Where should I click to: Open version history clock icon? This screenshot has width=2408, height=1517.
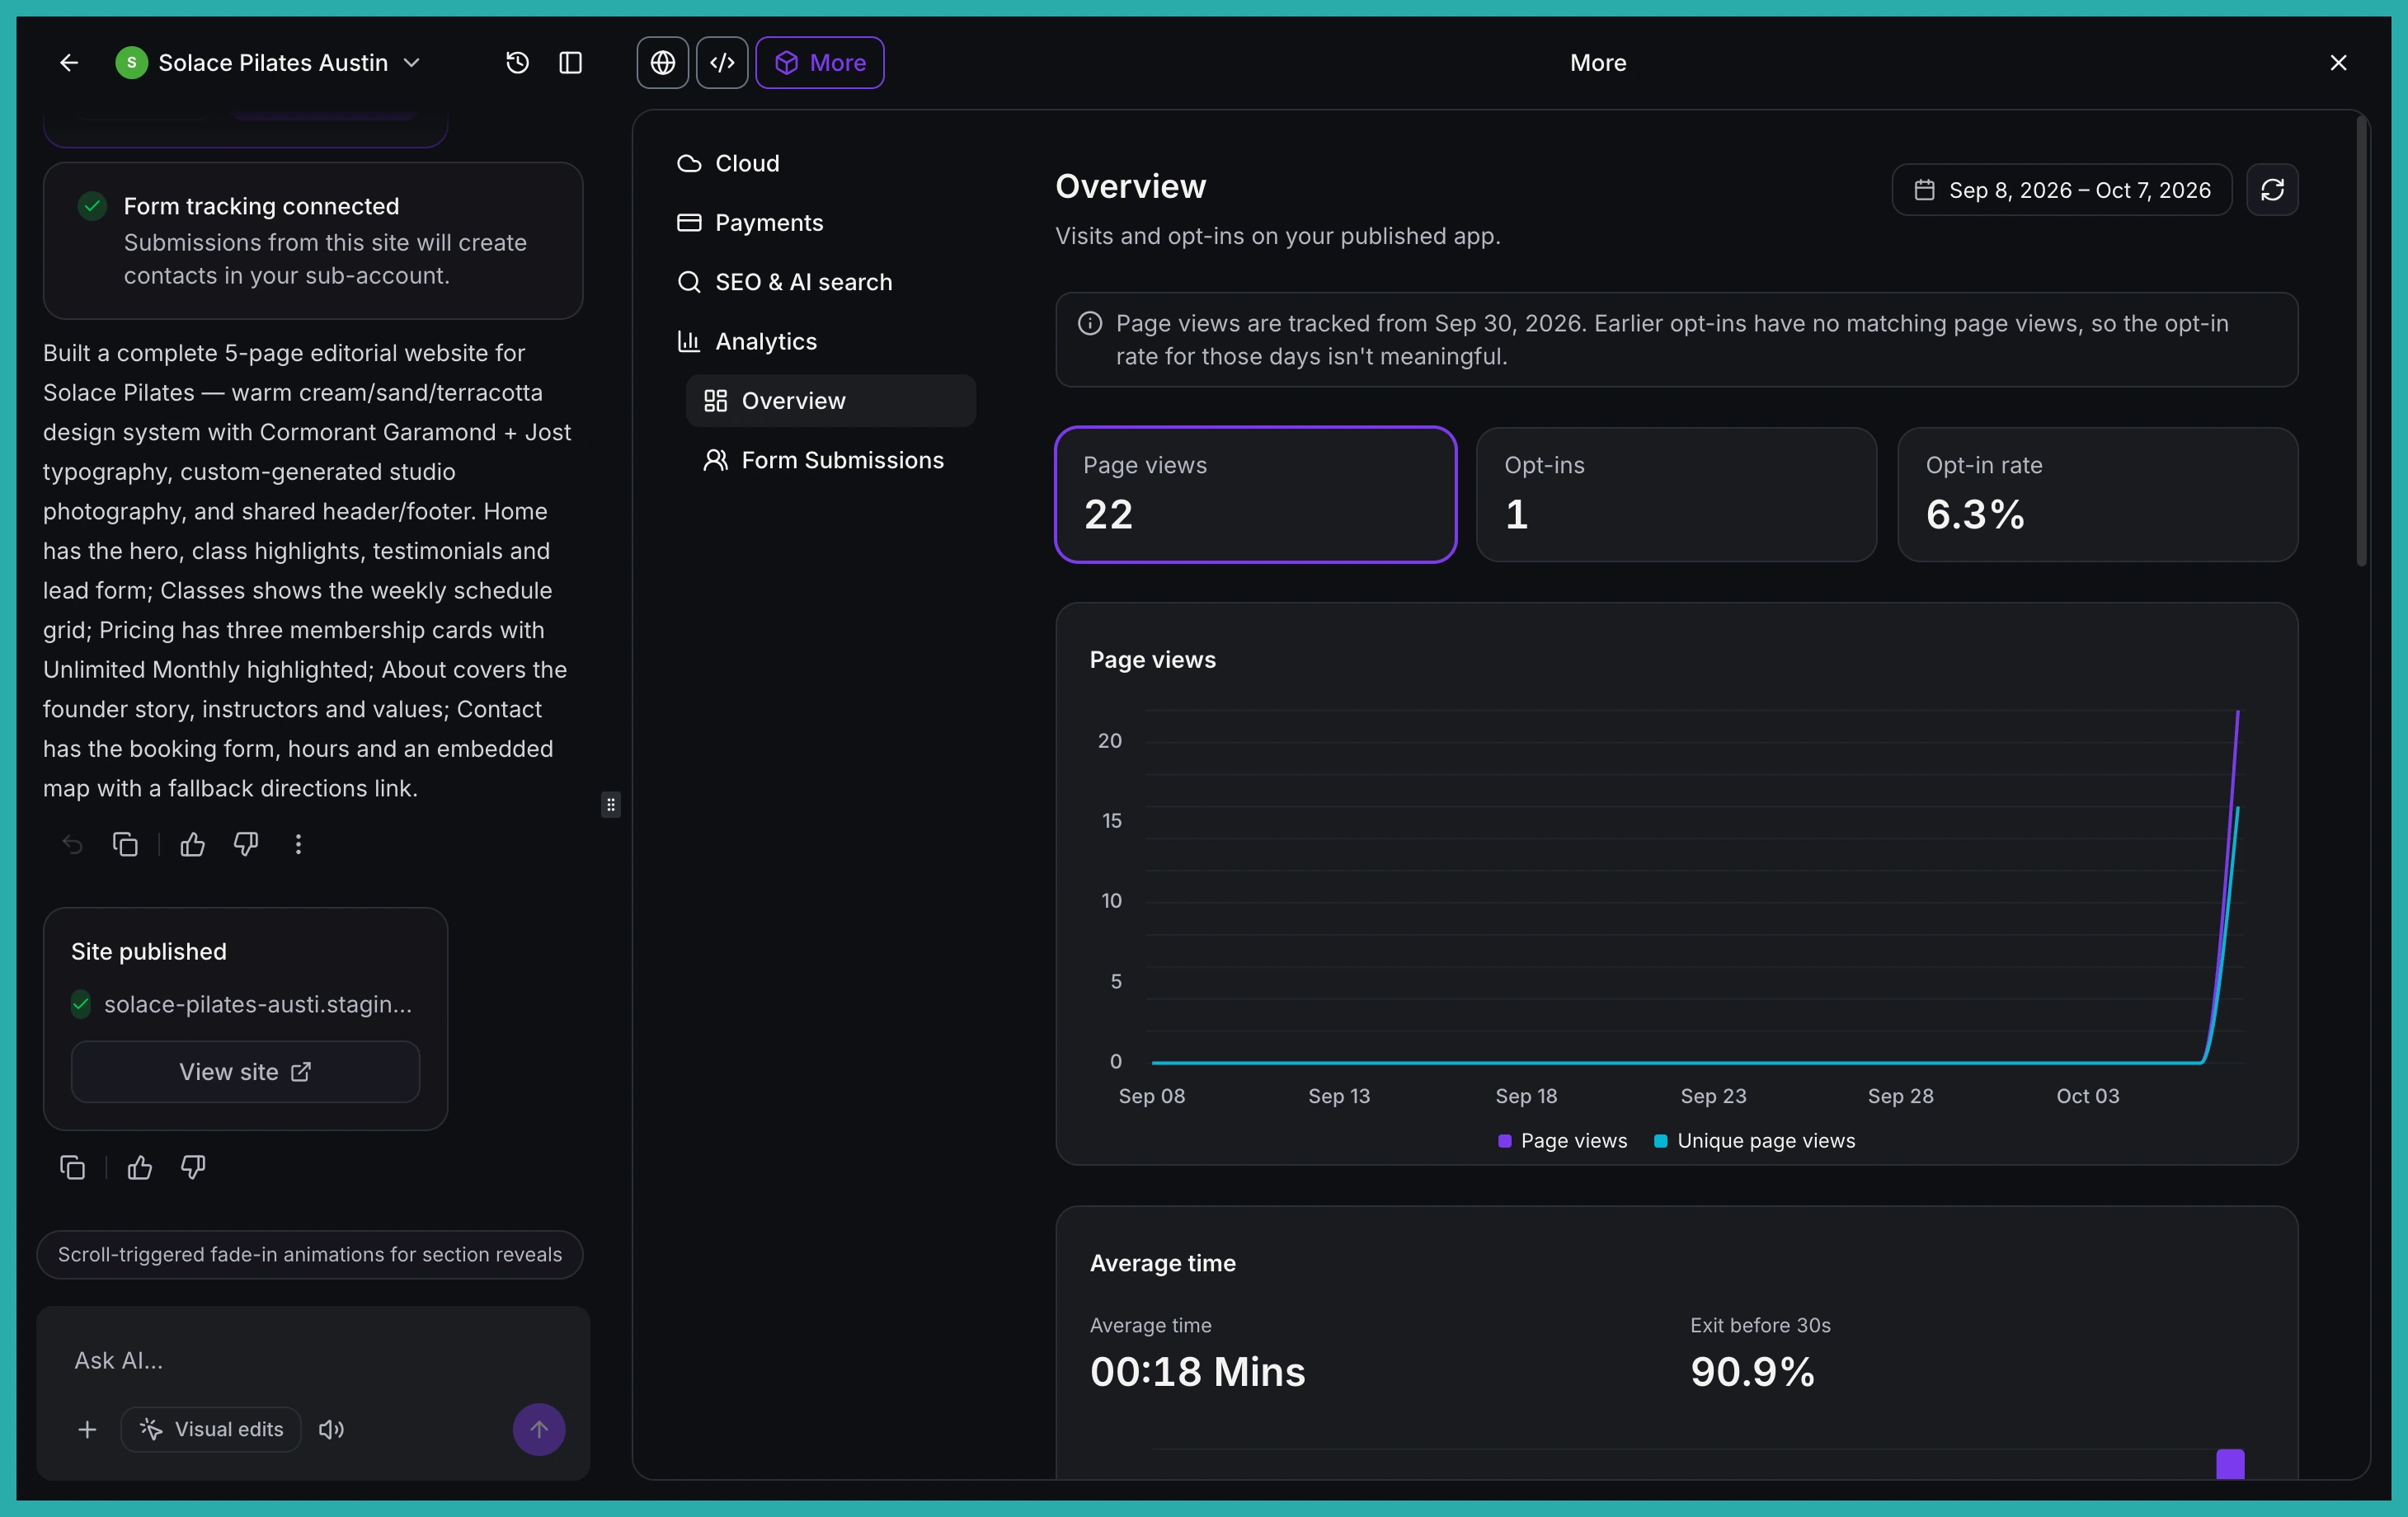pos(517,63)
